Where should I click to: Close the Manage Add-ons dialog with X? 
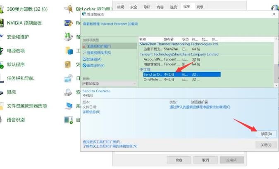click(274, 14)
